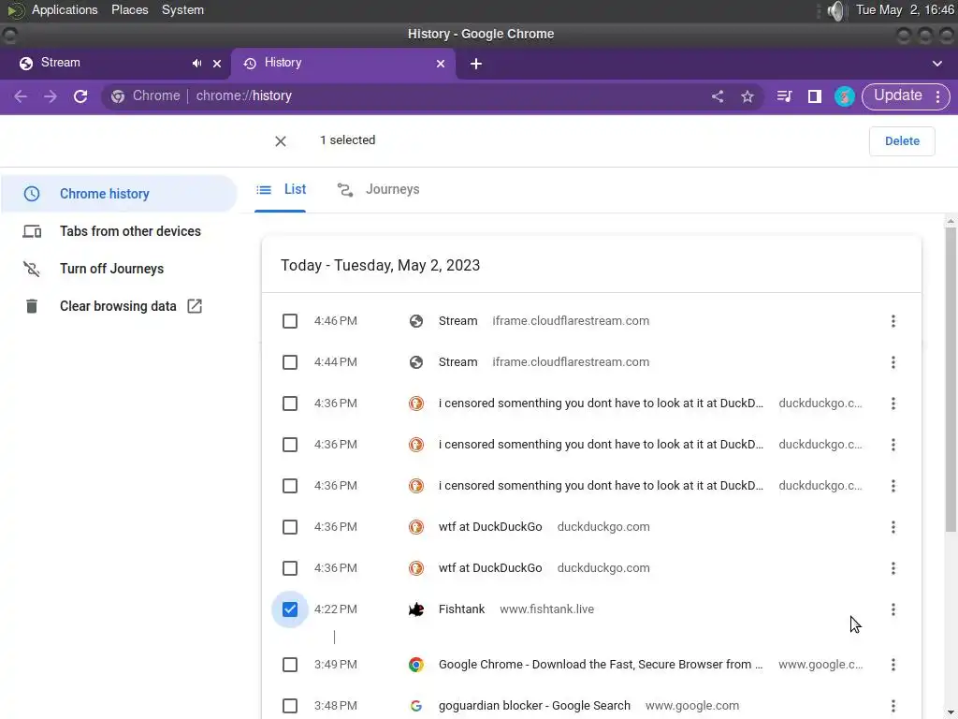This screenshot has height=719, width=958.
Task: Open the Applications menu
Action: 65,10
